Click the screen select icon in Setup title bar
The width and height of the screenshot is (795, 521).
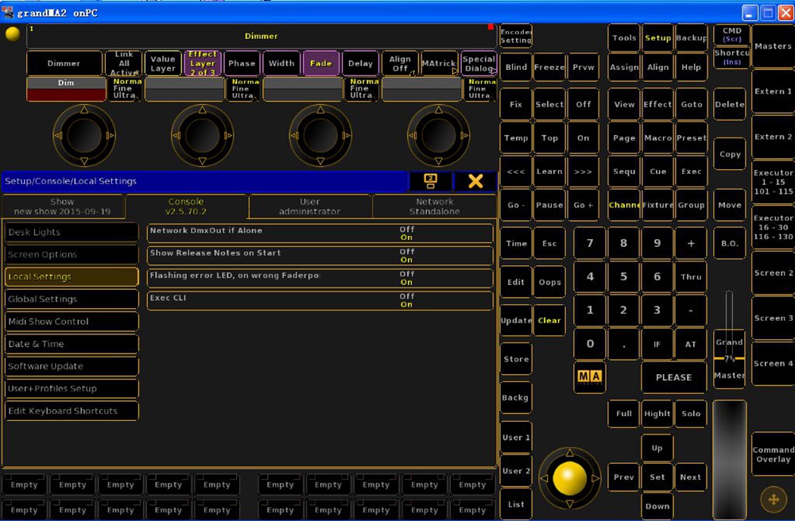click(x=430, y=181)
